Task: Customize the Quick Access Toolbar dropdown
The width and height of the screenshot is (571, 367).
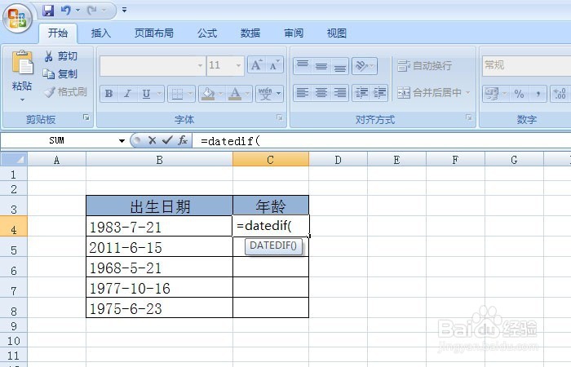Action: pyautogui.click(x=124, y=10)
